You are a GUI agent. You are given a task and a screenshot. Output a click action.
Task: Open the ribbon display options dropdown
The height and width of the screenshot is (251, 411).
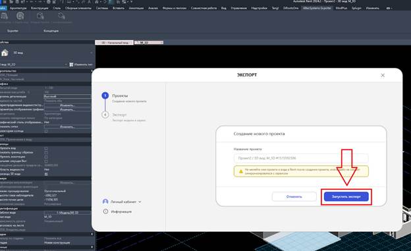pyautogui.click(x=389, y=8)
